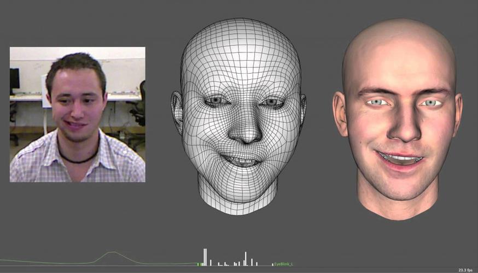
Task: Click the rendered head's bald forehead
Action: pyautogui.click(x=399, y=55)
